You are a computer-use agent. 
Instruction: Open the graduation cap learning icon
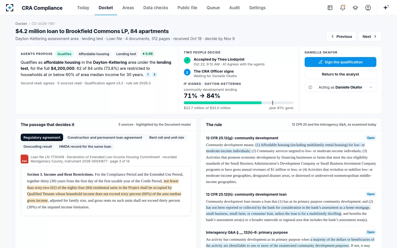pos(355,8)
